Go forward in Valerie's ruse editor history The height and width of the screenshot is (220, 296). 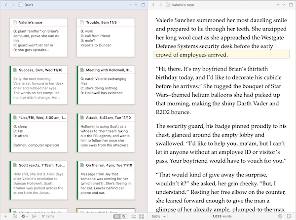pyautogui.click(x=160, y=5)
